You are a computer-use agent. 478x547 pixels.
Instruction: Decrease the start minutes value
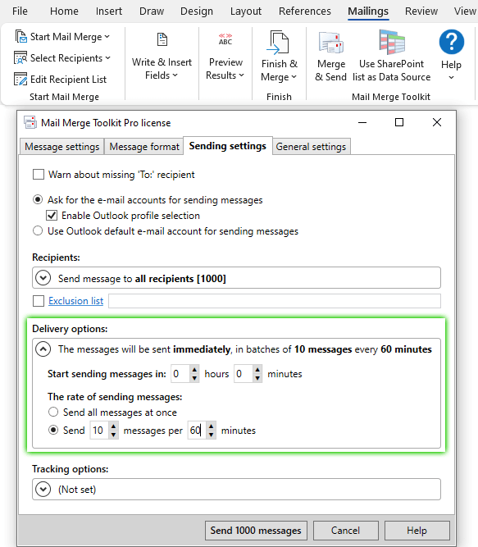point(257,378)
